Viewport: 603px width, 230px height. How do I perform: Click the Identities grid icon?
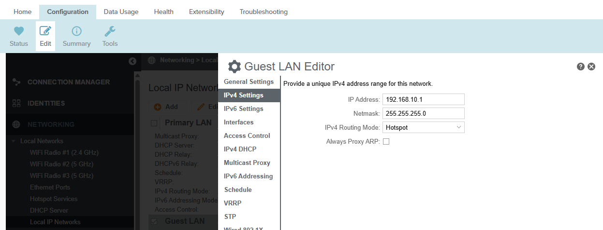(x=16, y=103)
